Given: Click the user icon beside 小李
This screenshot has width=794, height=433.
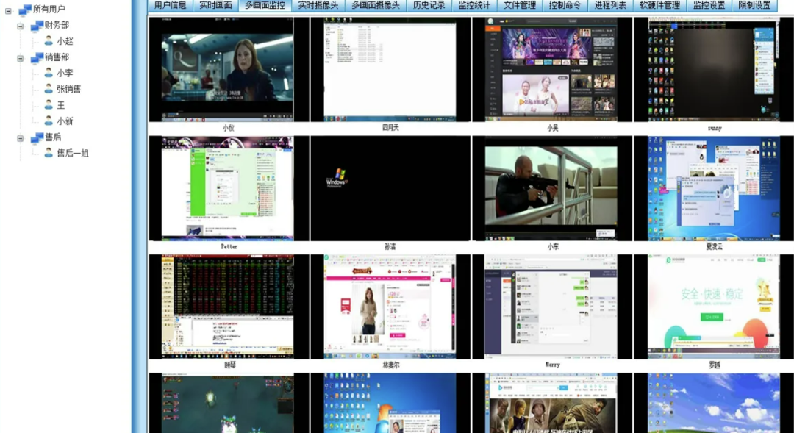Looking at the screenshot, I should coord(49,73).
